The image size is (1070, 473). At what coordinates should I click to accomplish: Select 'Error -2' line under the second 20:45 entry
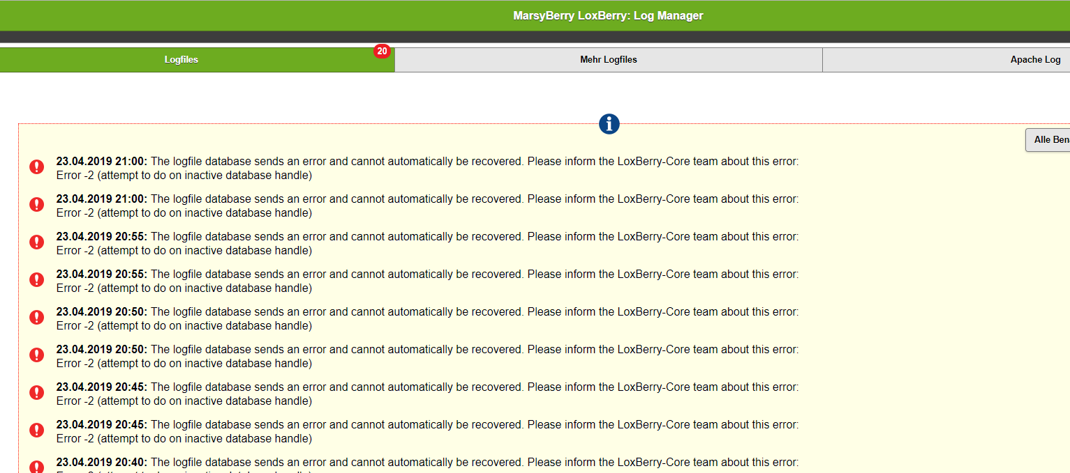coord(184,439)
